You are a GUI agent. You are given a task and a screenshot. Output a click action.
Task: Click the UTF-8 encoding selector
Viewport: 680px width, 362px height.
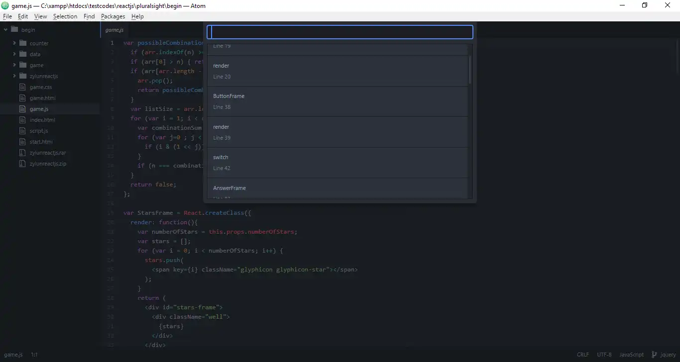tap(604, 354)
